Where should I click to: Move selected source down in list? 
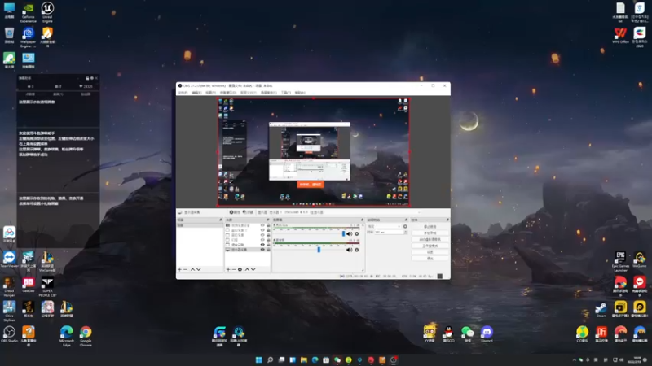(253, 269)
